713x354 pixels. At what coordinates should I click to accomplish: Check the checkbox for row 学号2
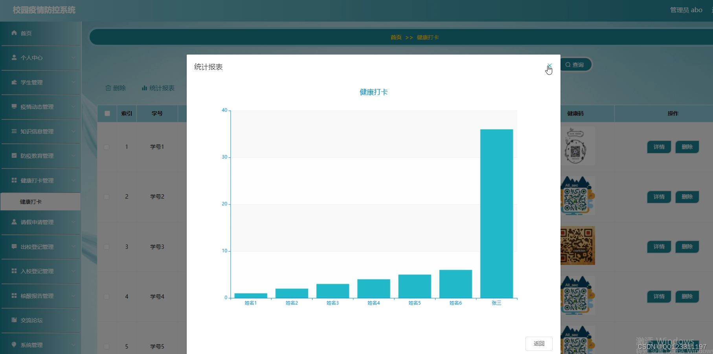point(107,197)
